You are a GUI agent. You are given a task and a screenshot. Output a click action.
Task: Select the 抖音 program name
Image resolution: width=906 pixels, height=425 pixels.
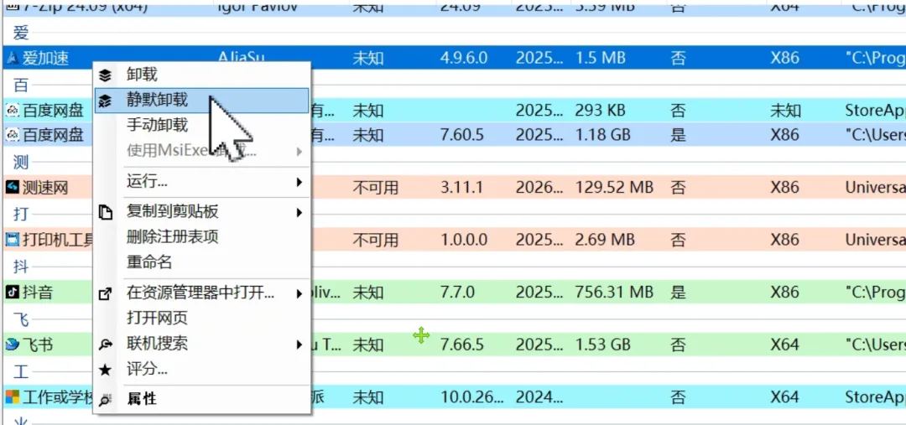point(38,293)
